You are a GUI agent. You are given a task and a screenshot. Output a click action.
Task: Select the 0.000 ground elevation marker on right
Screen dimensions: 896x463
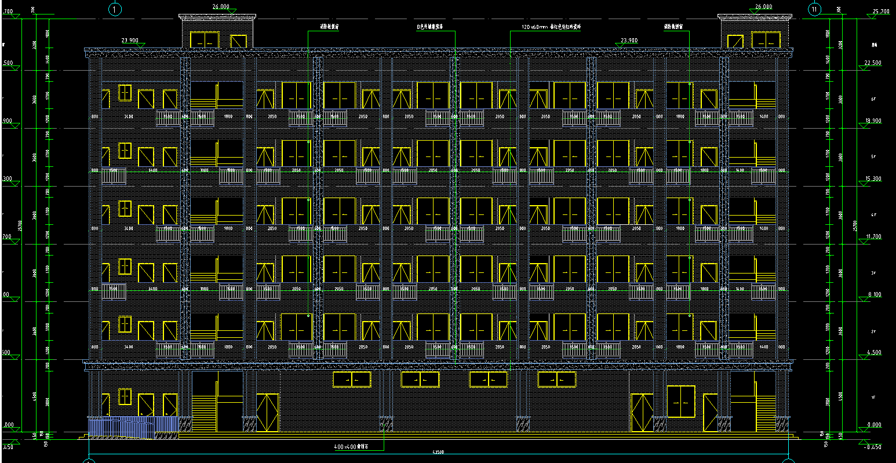click(873, 425)
